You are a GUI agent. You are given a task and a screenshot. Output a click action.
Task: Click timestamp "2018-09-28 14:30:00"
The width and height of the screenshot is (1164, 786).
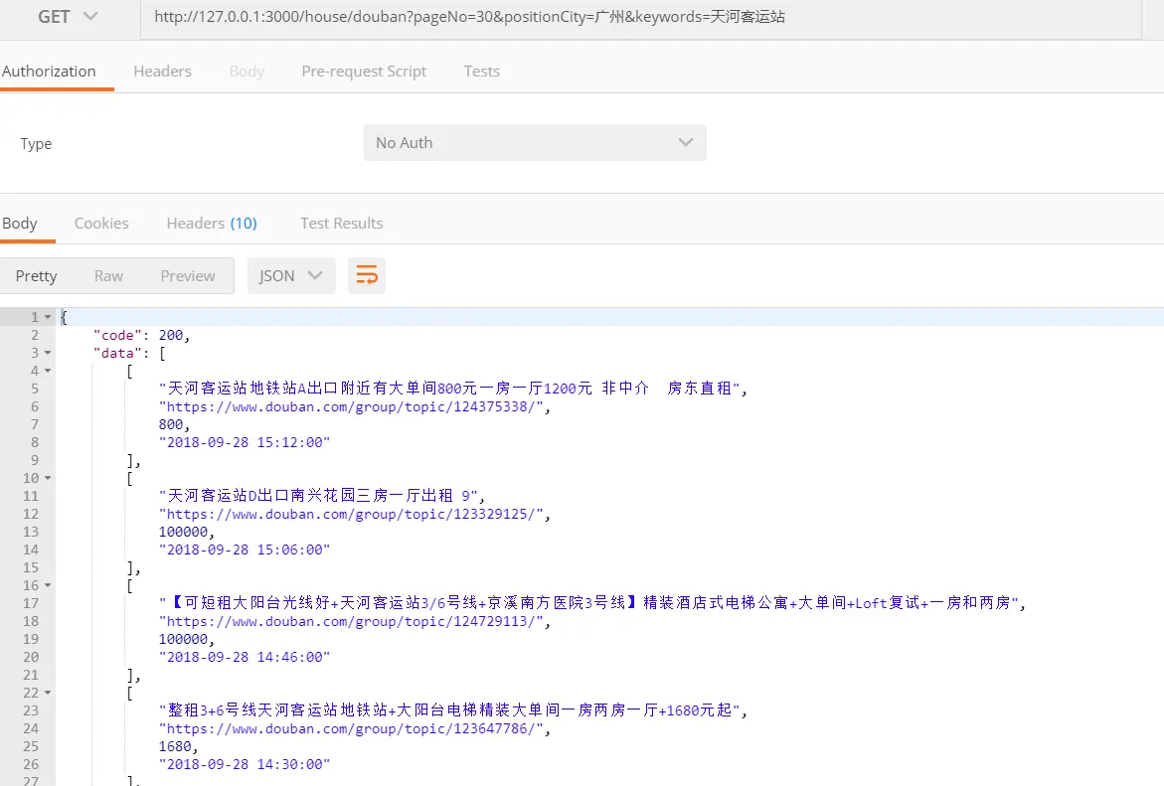click(245, 764)
